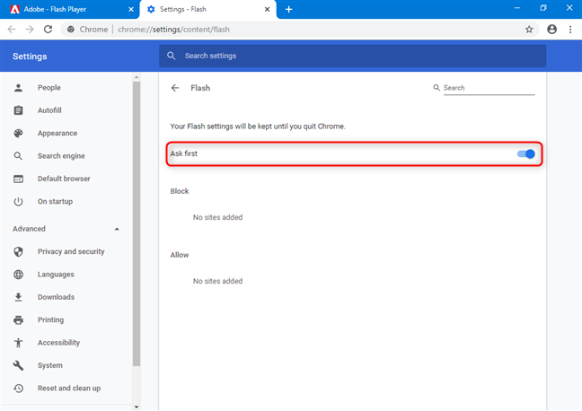Viewport: 582px width, 411px height.
Task: Click the Appearance palette icon
Action: coord(18,133)
